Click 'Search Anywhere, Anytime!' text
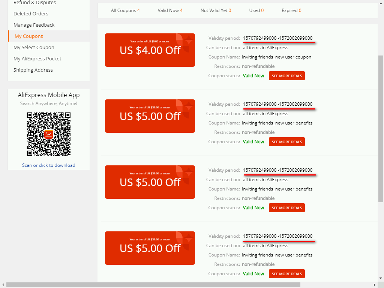384x288 pixels. tap(49, 103)
